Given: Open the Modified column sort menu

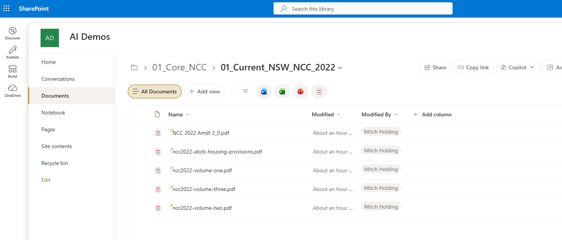Looking at the screenshot, I should point(326,114).
